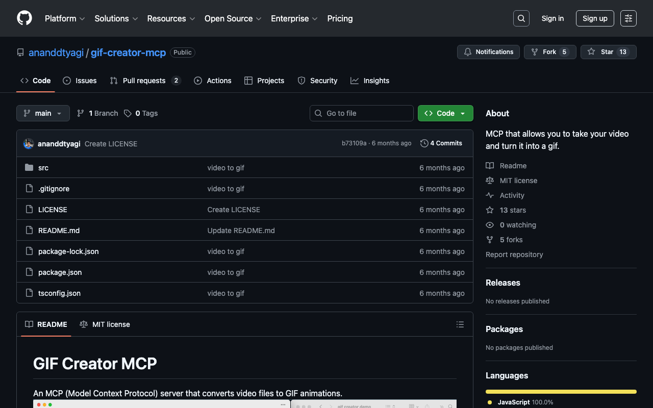Click ananddtyagi's avatar image

click(x=29, y=144)
